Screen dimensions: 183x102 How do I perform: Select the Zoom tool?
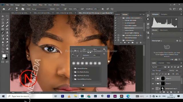tap(3, 52)
